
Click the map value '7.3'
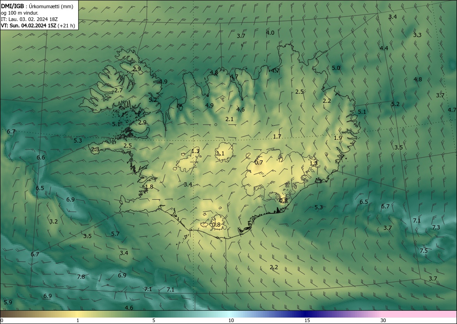point(436,227)
